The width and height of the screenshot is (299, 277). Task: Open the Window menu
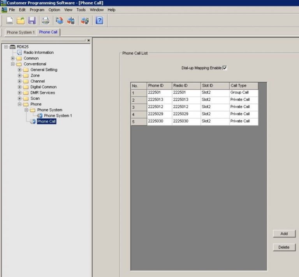97,10
